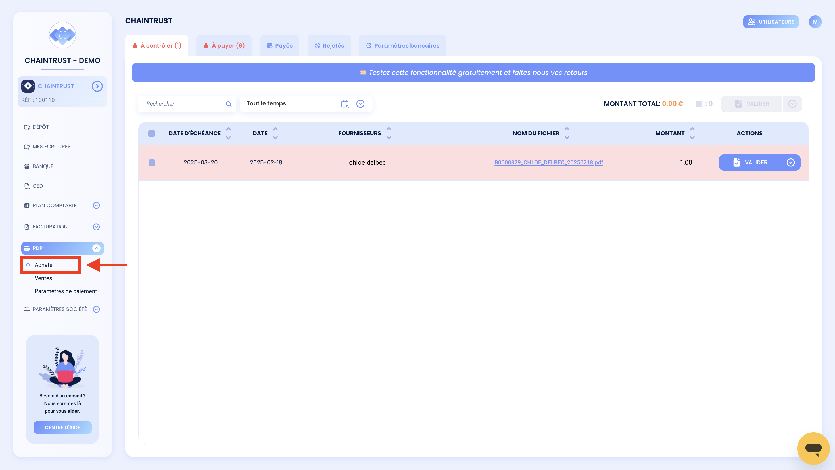
Task: Switch to À contrôler (1) tab
Action: (x=157, y=46)
